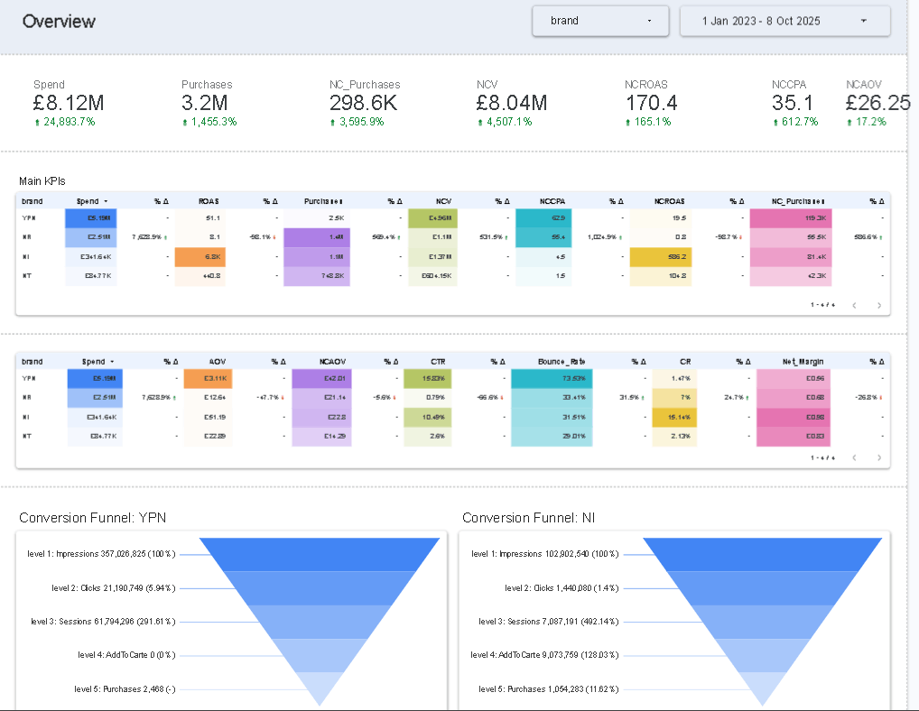Click top Impressions segment of YPN funnel

click(x=320, y=554)
